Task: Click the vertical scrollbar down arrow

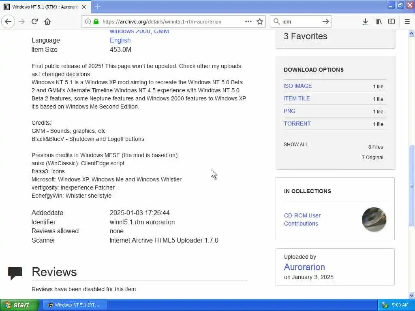Action: pos(411,295)
